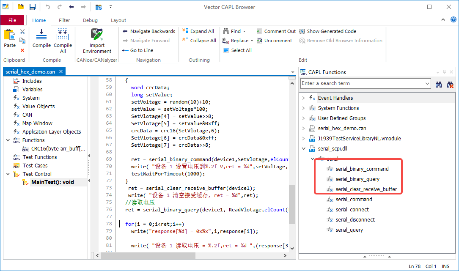This screenshot has width=459, height=271.
Task: Click quick access back arrow
Action: pos(71,7)
